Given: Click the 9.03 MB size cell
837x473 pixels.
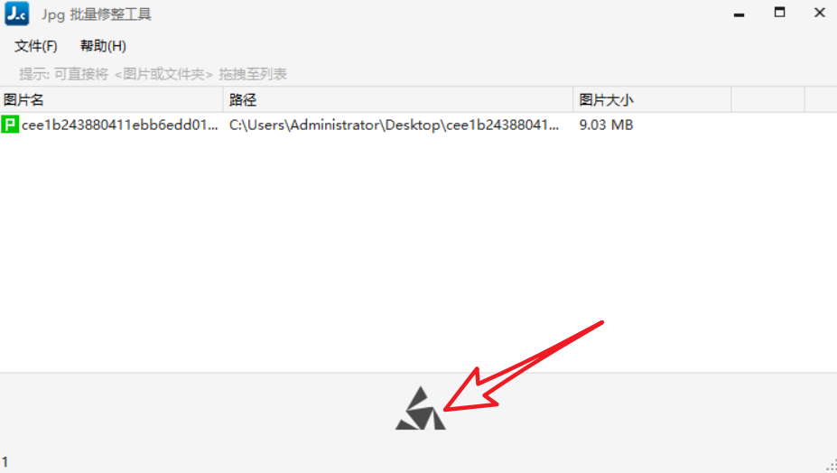Looking at the screenshot, I should point(606,125).
